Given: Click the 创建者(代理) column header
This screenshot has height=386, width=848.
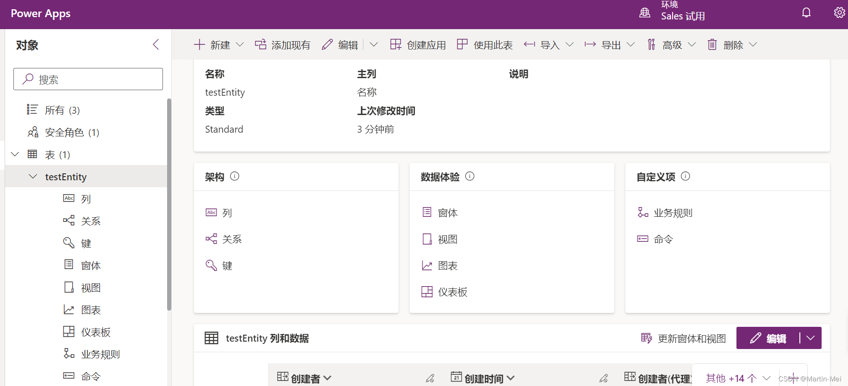Looking at the screenshot, I should 658,378.
